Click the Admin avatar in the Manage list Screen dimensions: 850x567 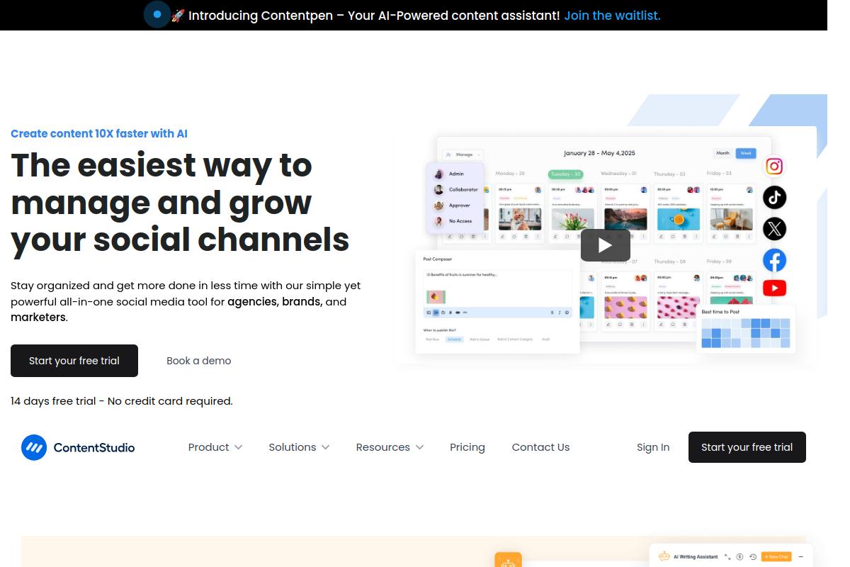[438, 174]
